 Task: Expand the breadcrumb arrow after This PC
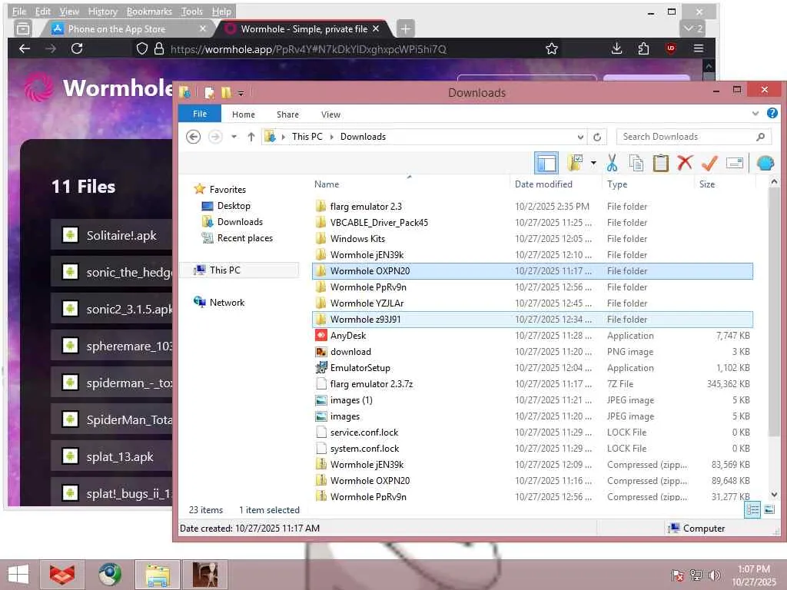(331, 137)
